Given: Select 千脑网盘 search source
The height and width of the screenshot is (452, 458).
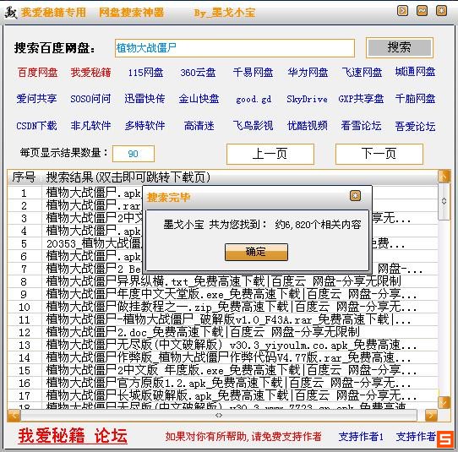Looking at the screenshot, I should 416,99.
